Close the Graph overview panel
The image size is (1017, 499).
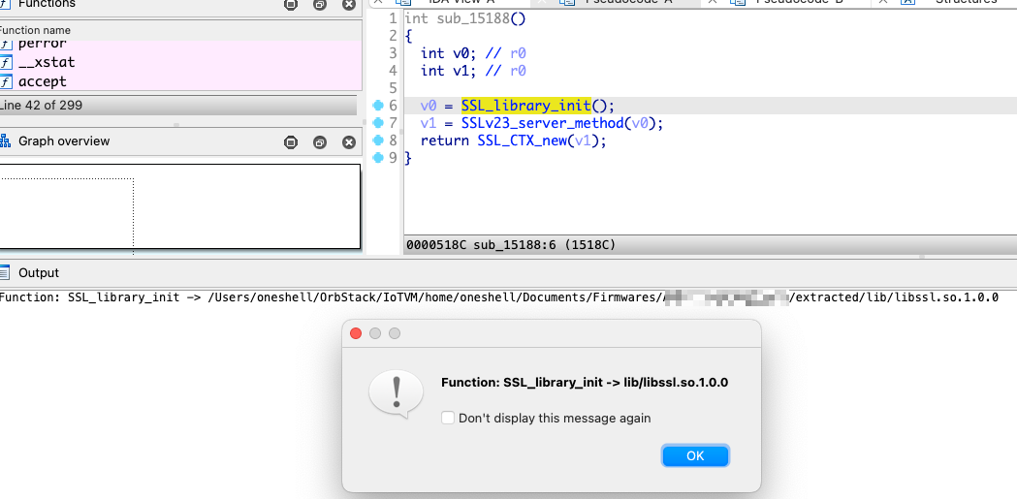click(349, 141)
